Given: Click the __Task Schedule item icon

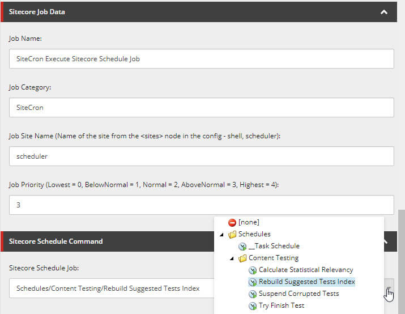Looking at the screenshot, I should (242, 247).
